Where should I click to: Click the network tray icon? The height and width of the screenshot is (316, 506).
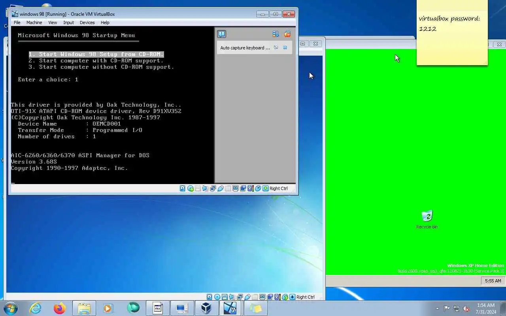click(457, 308)
